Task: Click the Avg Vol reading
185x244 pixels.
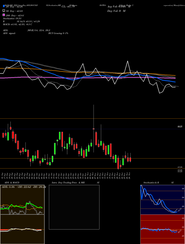Action: click(x=119, y=7)
